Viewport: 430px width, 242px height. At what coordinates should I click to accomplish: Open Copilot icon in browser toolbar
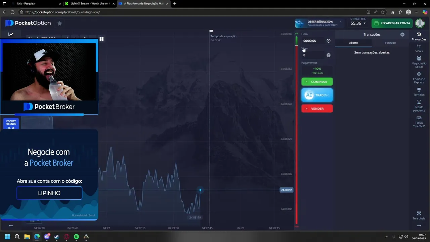click(x=425, y=12)
